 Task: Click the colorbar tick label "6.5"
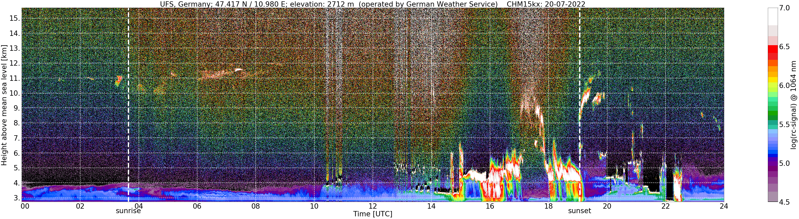coord(784,47)
